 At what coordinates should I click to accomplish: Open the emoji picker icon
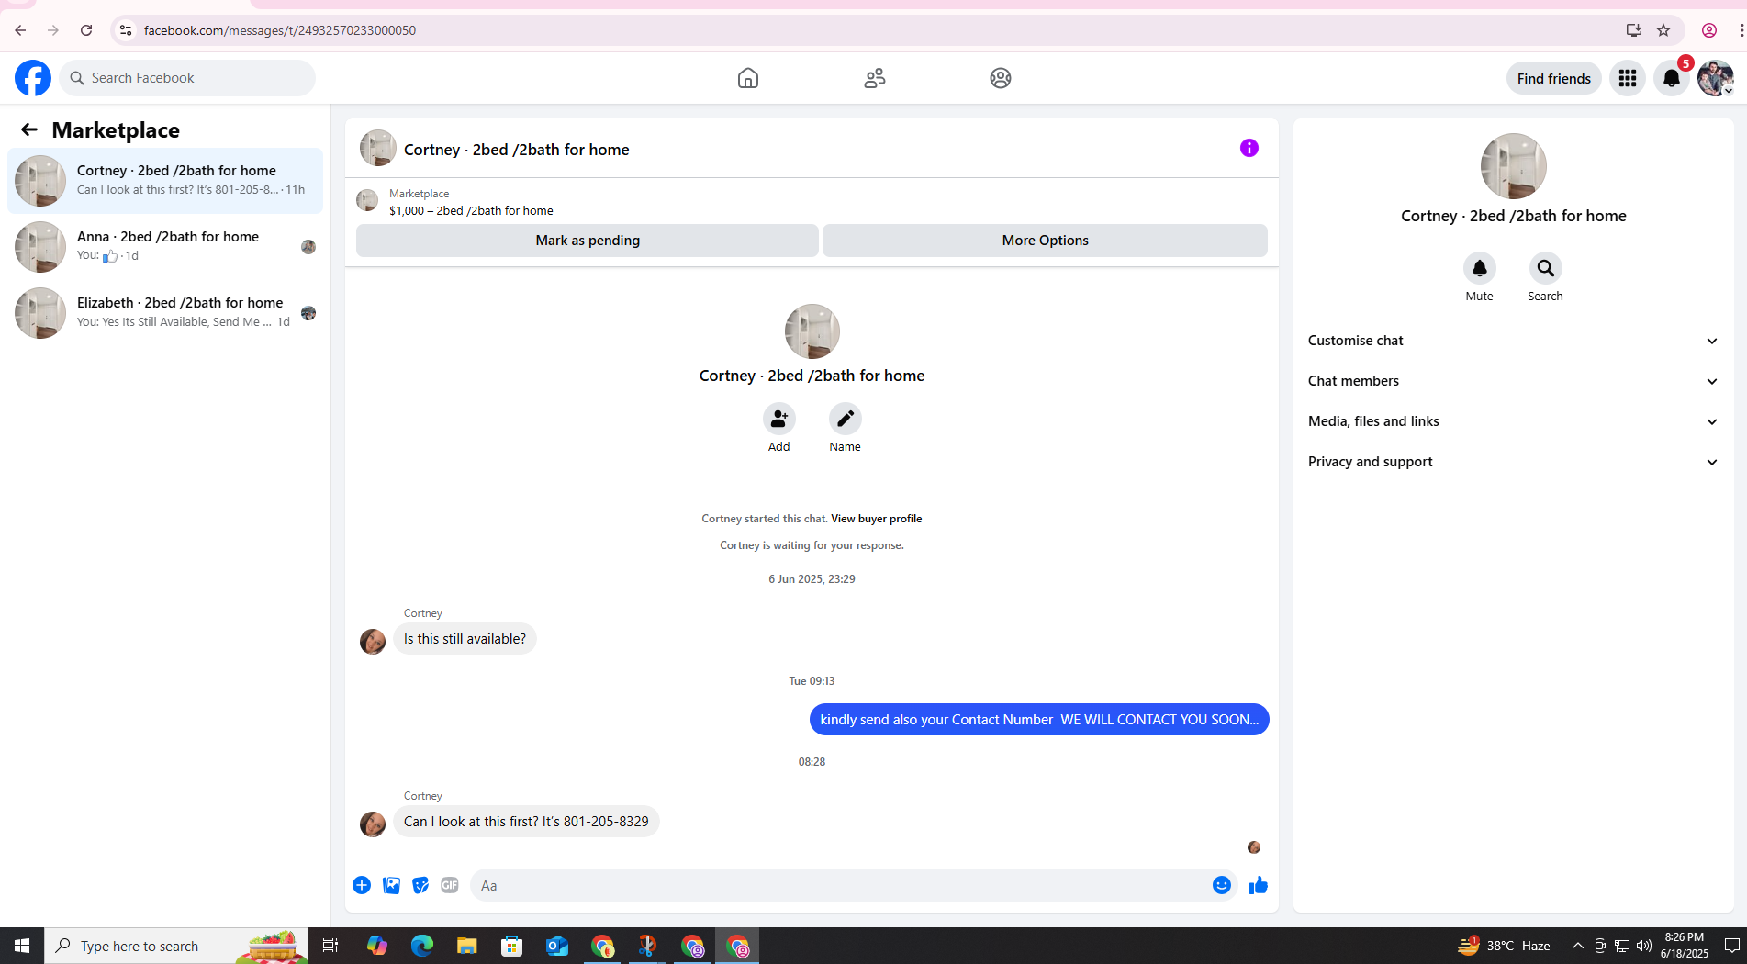pos(1221,885)
